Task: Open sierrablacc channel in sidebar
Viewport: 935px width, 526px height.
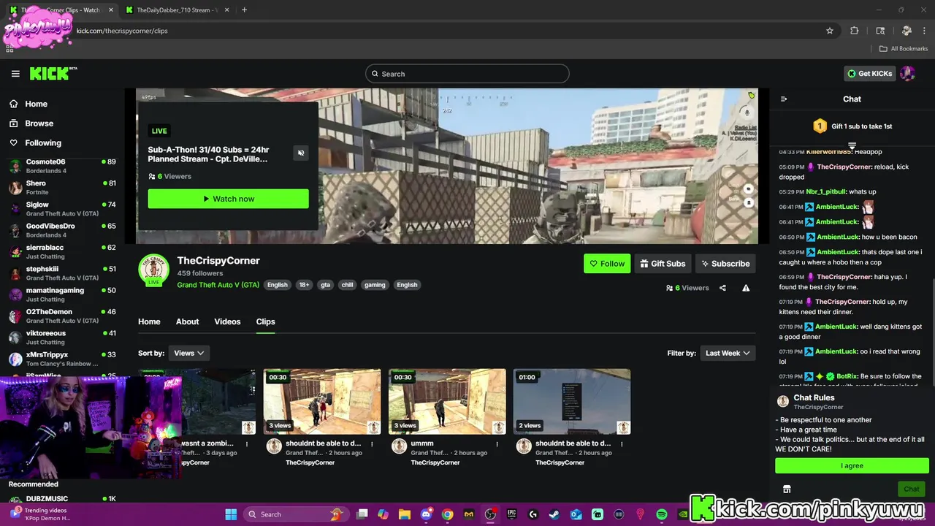Action: tap(62, 251)
